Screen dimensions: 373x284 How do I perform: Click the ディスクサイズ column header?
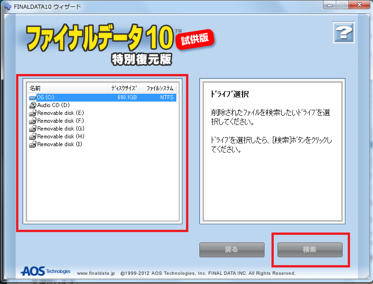[x=124, y=88]
